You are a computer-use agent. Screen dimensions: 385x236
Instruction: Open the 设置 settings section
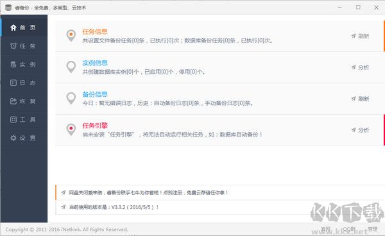[24, 138]
